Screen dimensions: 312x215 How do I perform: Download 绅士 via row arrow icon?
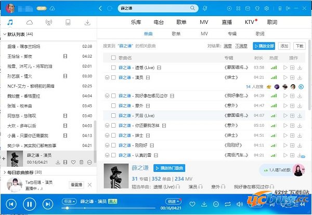click(300, 136)
